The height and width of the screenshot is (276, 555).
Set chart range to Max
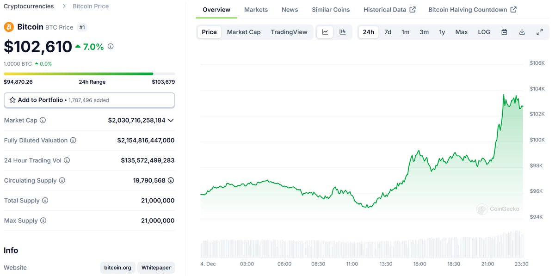tap(462, 32)
